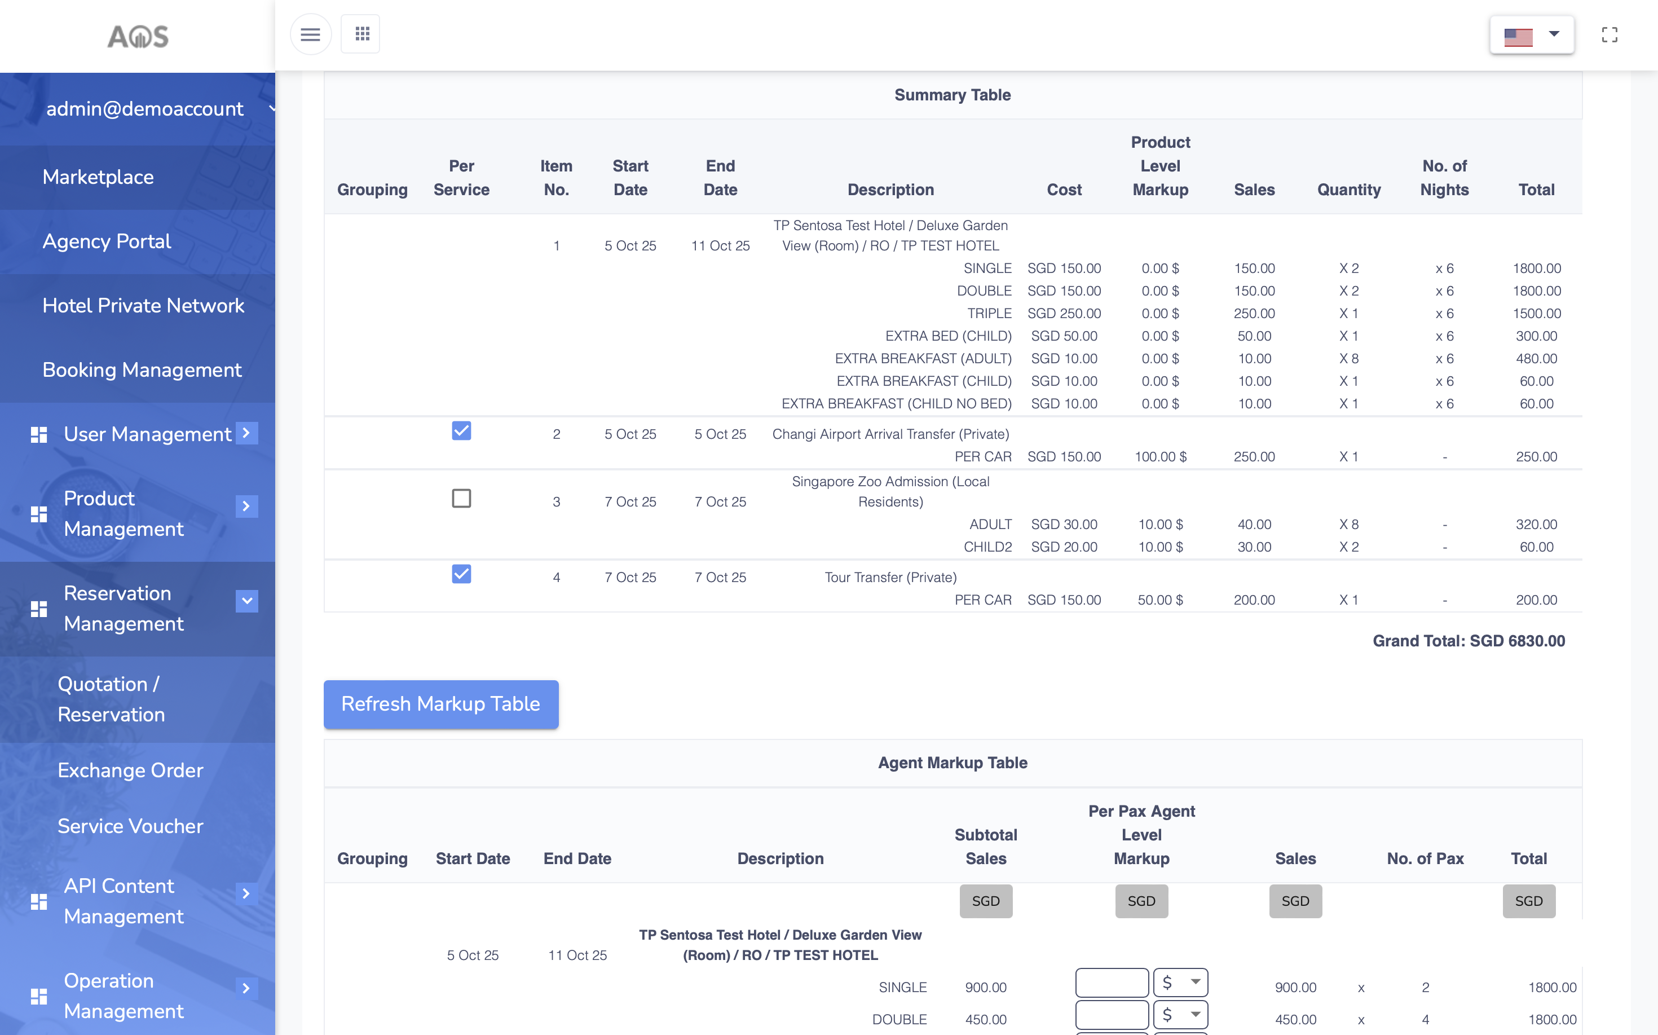Image resolution: width=1658 pixels, height=1035 pixels.
Task: Open Service Voucher menu item
Action: [x=130, y=826]
